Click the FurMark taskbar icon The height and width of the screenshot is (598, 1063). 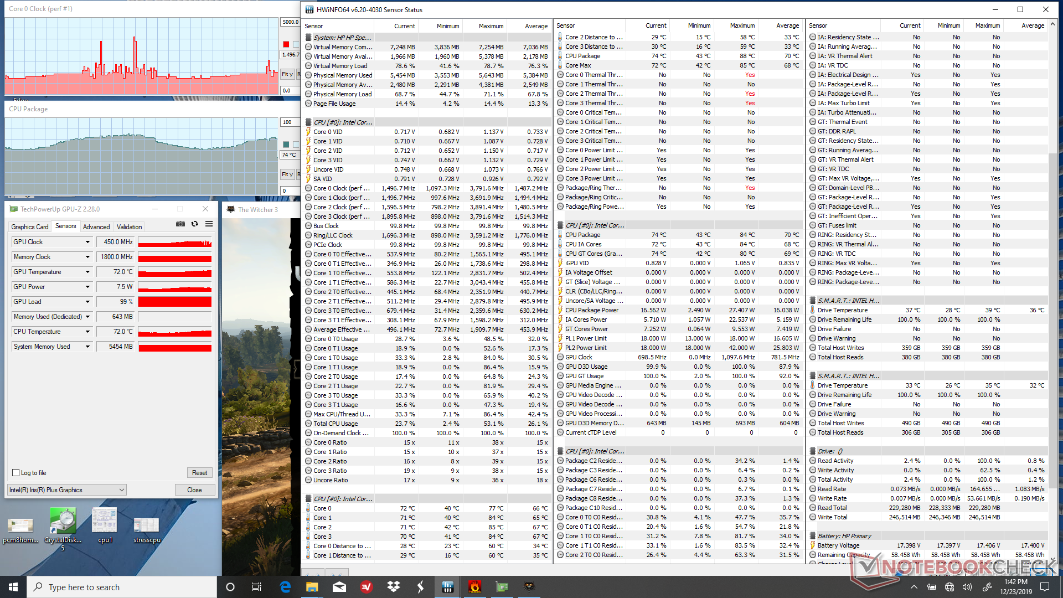coord(474,587)
